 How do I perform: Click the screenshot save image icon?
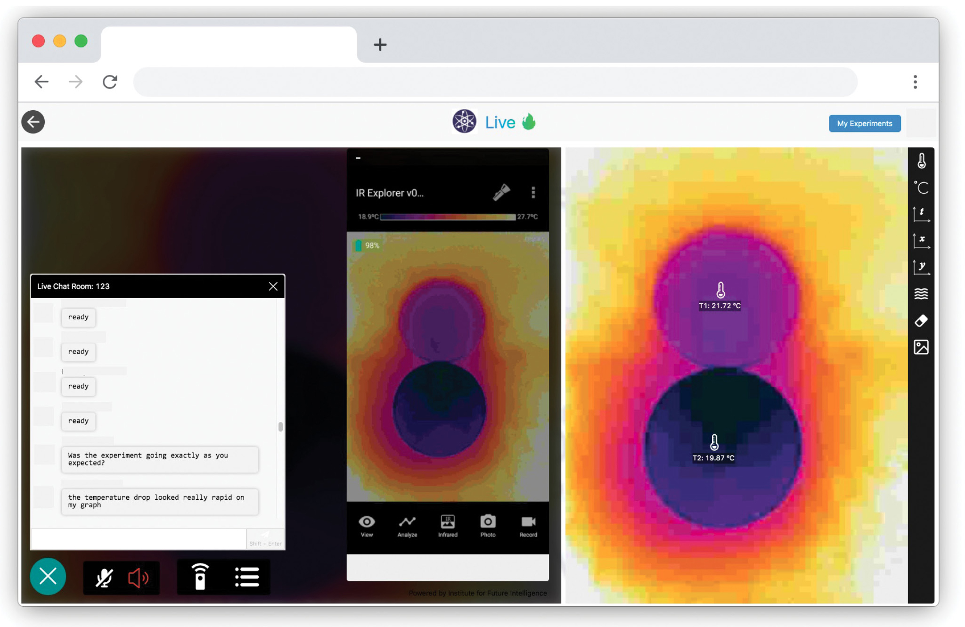tap(922, 347)
